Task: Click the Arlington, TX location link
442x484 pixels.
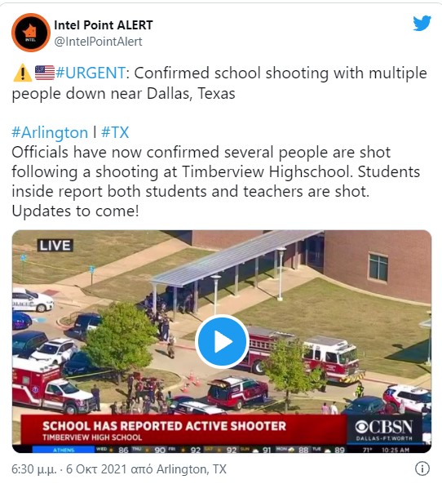Action: pyautogui.click(x=192, y=469)
